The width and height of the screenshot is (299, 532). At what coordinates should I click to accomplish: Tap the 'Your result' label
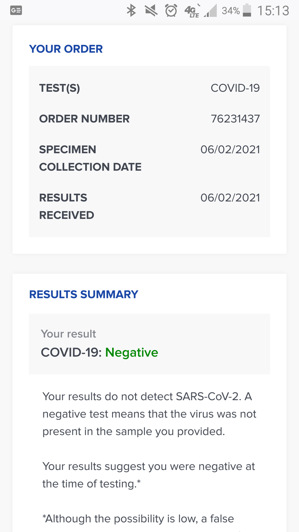(68, 334)
